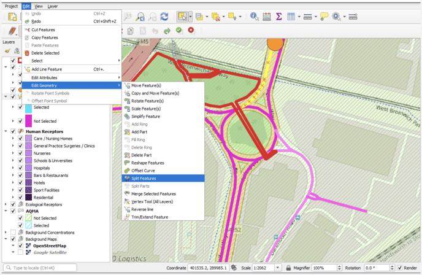Open the Field Calculator icon
The height and width of the screenshot is (275, 422).
tap(267, 17)
